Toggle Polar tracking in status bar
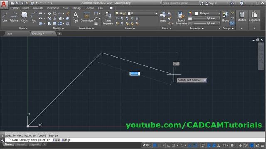The width and height of the screenshot is (266, 149). [x=173, y=145]
